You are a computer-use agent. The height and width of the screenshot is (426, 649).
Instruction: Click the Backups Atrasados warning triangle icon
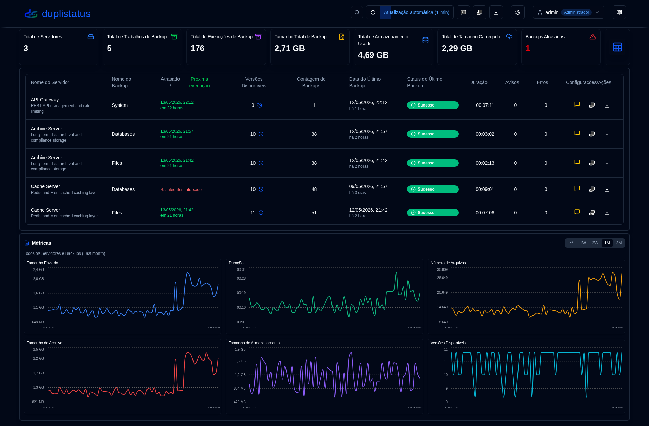click(593, 37)
